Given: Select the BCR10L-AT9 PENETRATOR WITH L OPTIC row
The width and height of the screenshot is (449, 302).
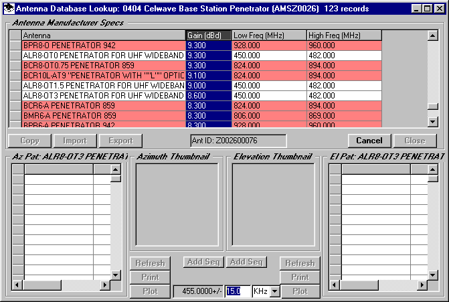Looking at the screenshot, I should [195, 76].
